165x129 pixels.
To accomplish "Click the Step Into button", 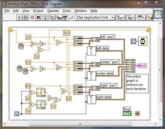I will click(59, 18).
